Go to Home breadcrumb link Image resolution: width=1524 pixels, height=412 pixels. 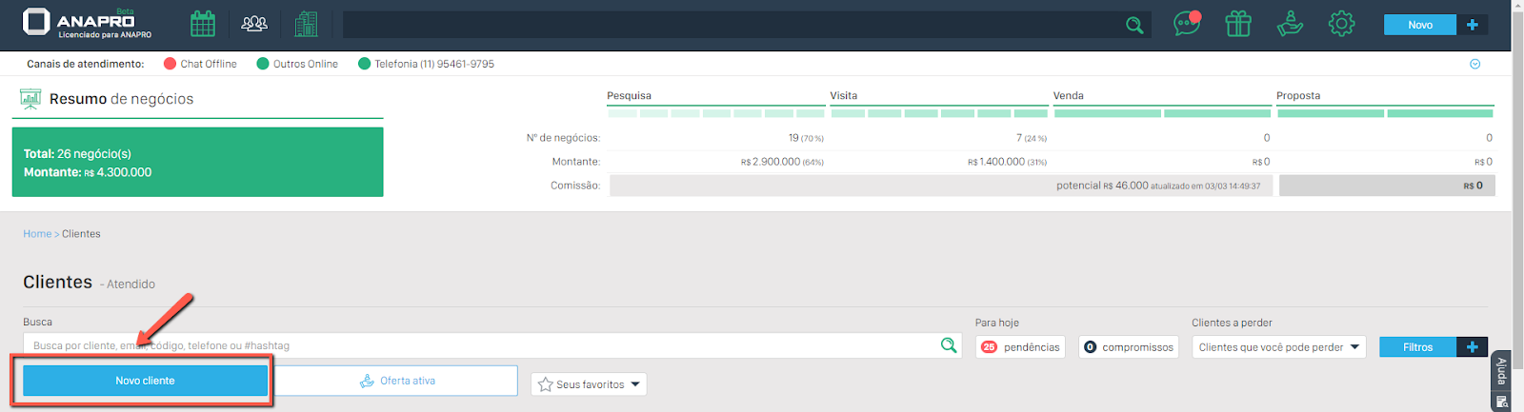click(37, 234)
